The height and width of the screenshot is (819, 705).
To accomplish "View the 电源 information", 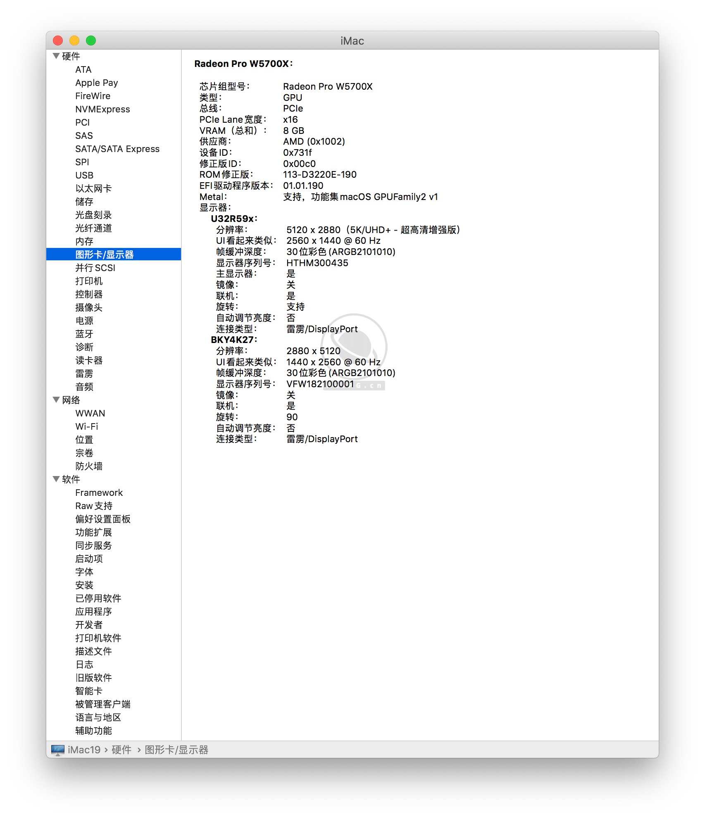I will coord(84,321).
